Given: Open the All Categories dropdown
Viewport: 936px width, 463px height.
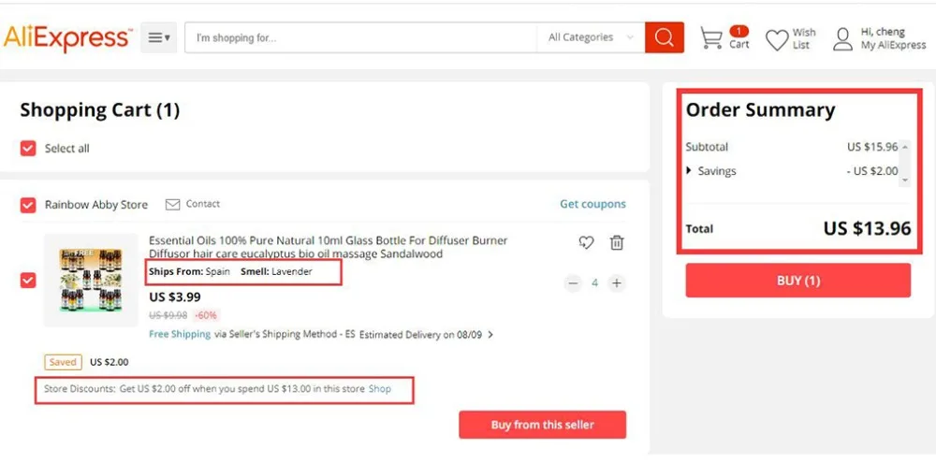Looking at the screenshot, I should [x=591, y=37].
